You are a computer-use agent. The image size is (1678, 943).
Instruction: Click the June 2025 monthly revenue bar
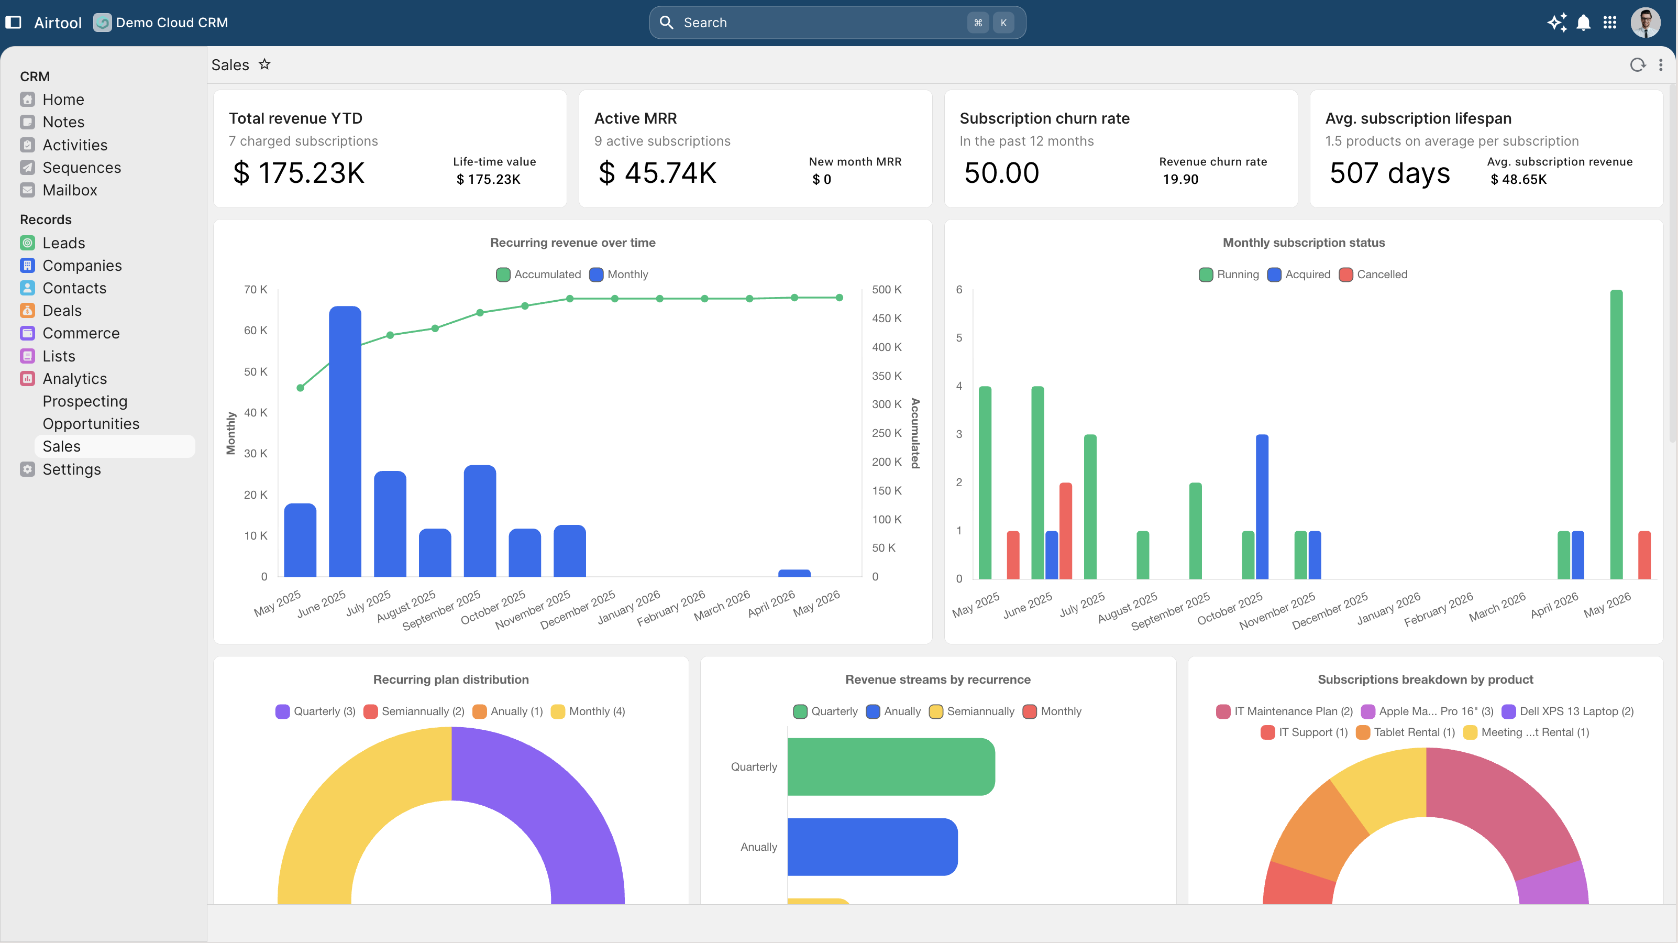[345, 441]
